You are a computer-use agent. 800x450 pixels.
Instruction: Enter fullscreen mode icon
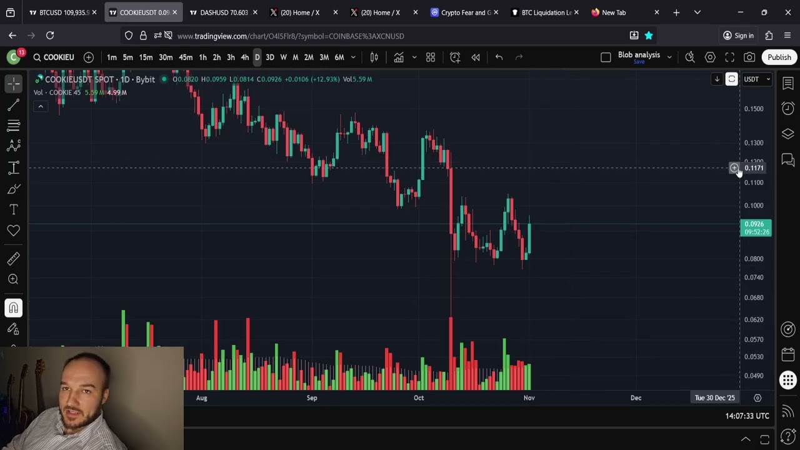729,57
